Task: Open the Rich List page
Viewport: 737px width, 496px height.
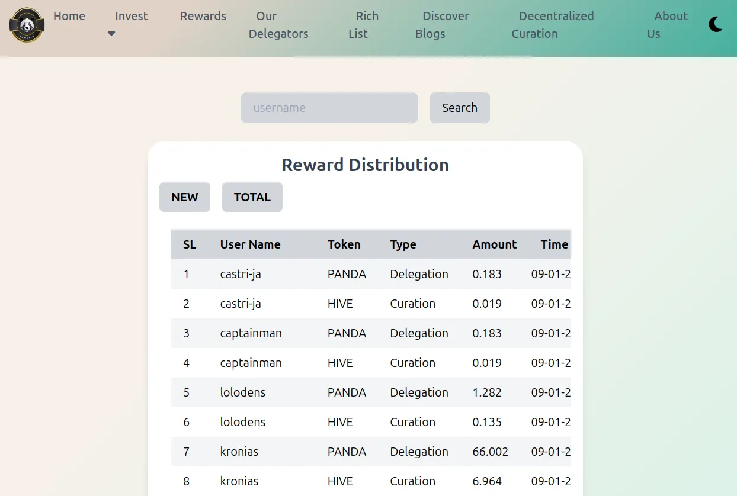Action: click(364, 25)
